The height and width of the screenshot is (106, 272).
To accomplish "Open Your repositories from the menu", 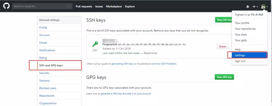I will (245, 29).
